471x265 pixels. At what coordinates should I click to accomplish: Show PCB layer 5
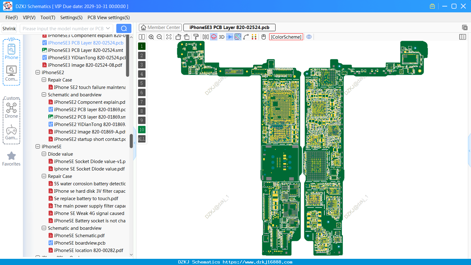click(142, 83)
